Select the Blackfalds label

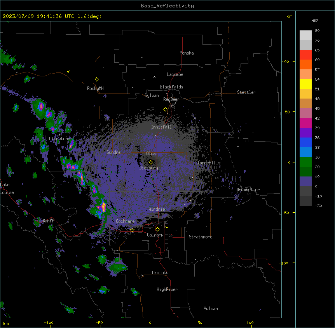(171, 87)
